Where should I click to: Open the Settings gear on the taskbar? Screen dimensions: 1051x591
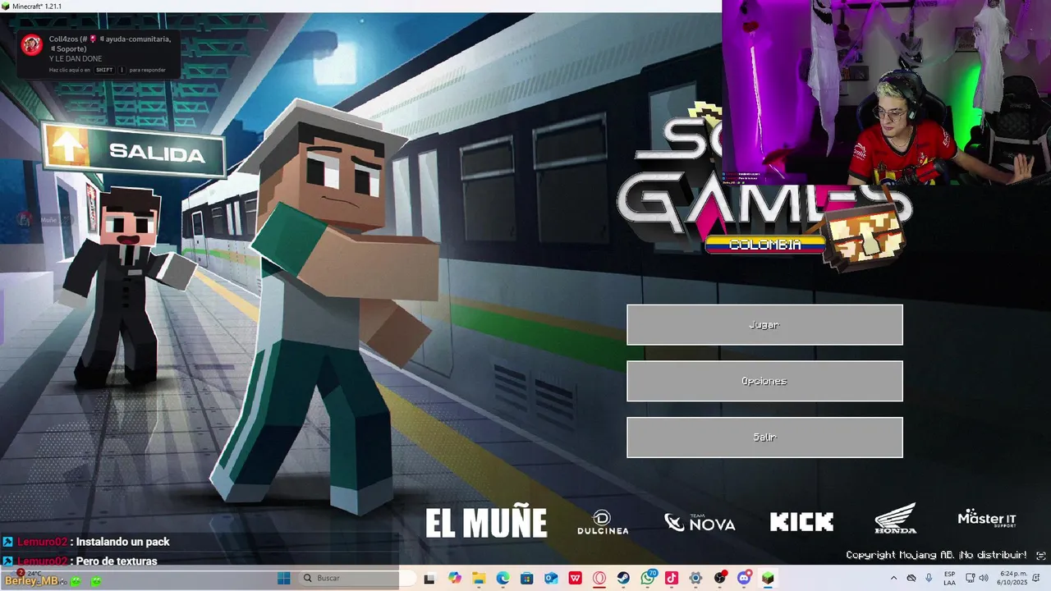pos(695,579)
